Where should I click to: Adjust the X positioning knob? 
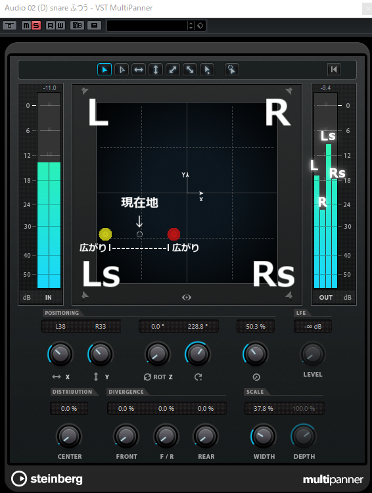click(60, 354)
